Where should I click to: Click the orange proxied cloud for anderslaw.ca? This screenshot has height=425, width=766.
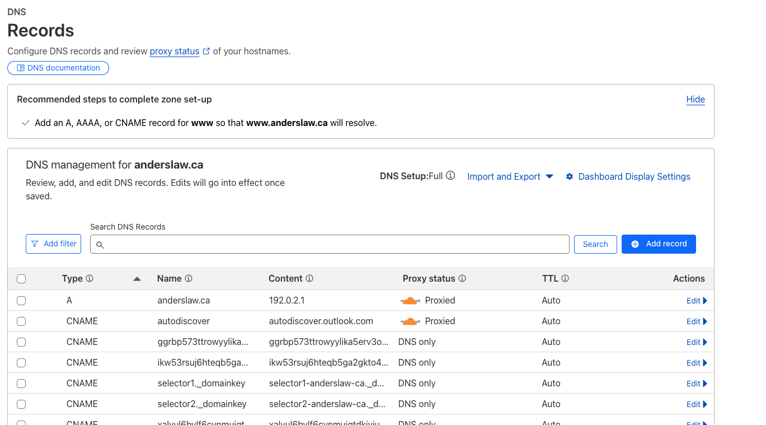coord(410,301)
